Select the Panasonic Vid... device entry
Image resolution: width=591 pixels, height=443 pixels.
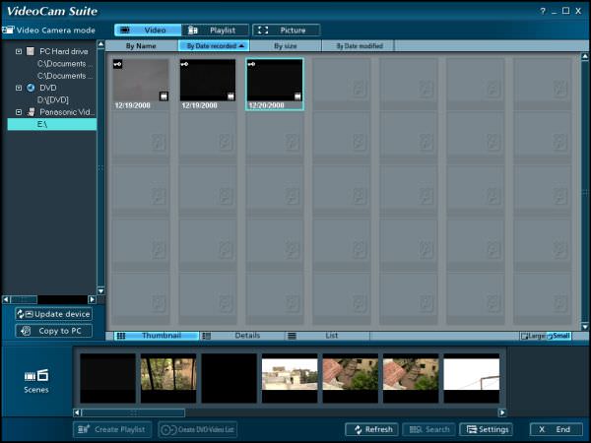point(67,112)
